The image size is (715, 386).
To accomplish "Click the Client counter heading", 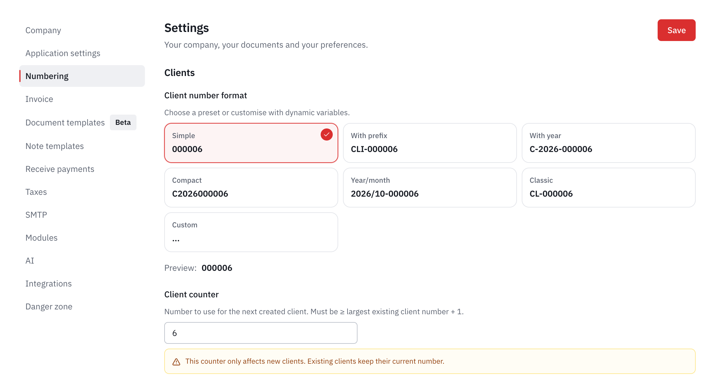I will tap(191, 294).
